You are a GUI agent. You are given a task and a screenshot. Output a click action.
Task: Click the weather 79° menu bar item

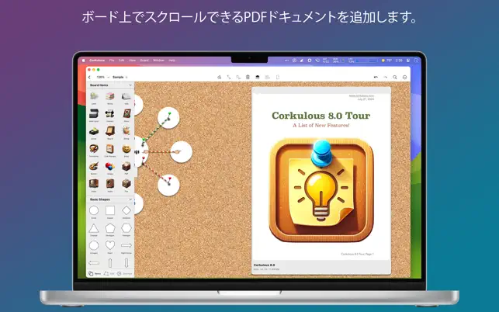[386, 61]
